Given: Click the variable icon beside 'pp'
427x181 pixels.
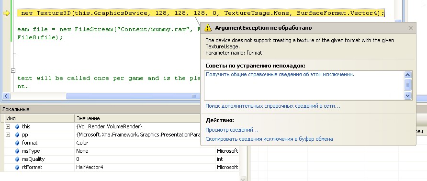Looking at the screenshot, I should 17,135.
